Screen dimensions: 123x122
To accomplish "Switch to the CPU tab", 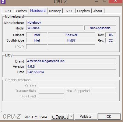I will tap(8, 11).
